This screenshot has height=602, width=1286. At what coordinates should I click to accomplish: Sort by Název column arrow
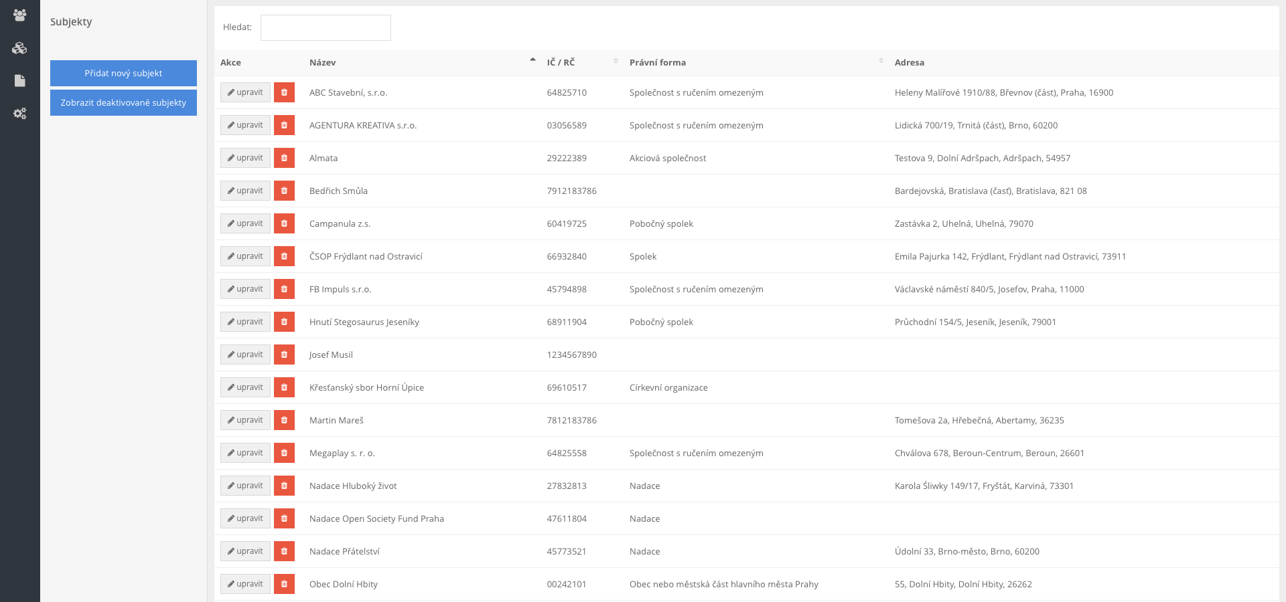[x=532, y=60]
